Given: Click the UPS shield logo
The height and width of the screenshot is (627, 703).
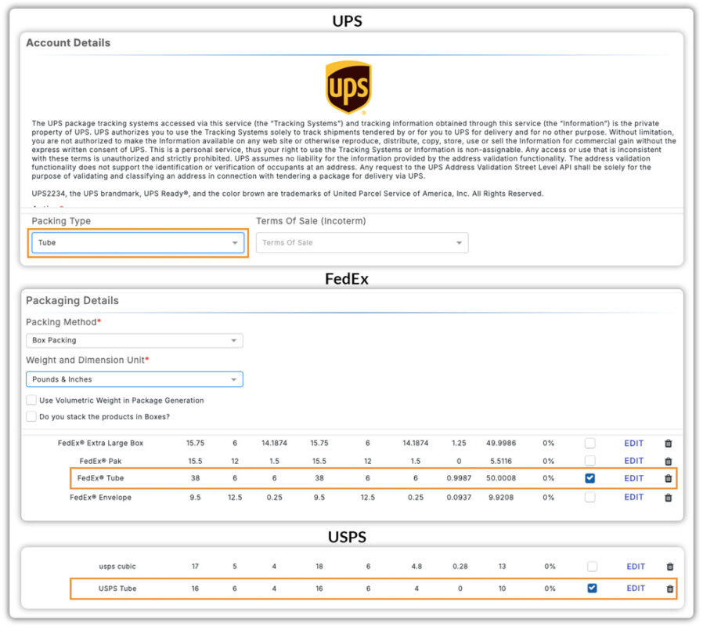Looking at the screenshot, I should (x=348, y=87).
